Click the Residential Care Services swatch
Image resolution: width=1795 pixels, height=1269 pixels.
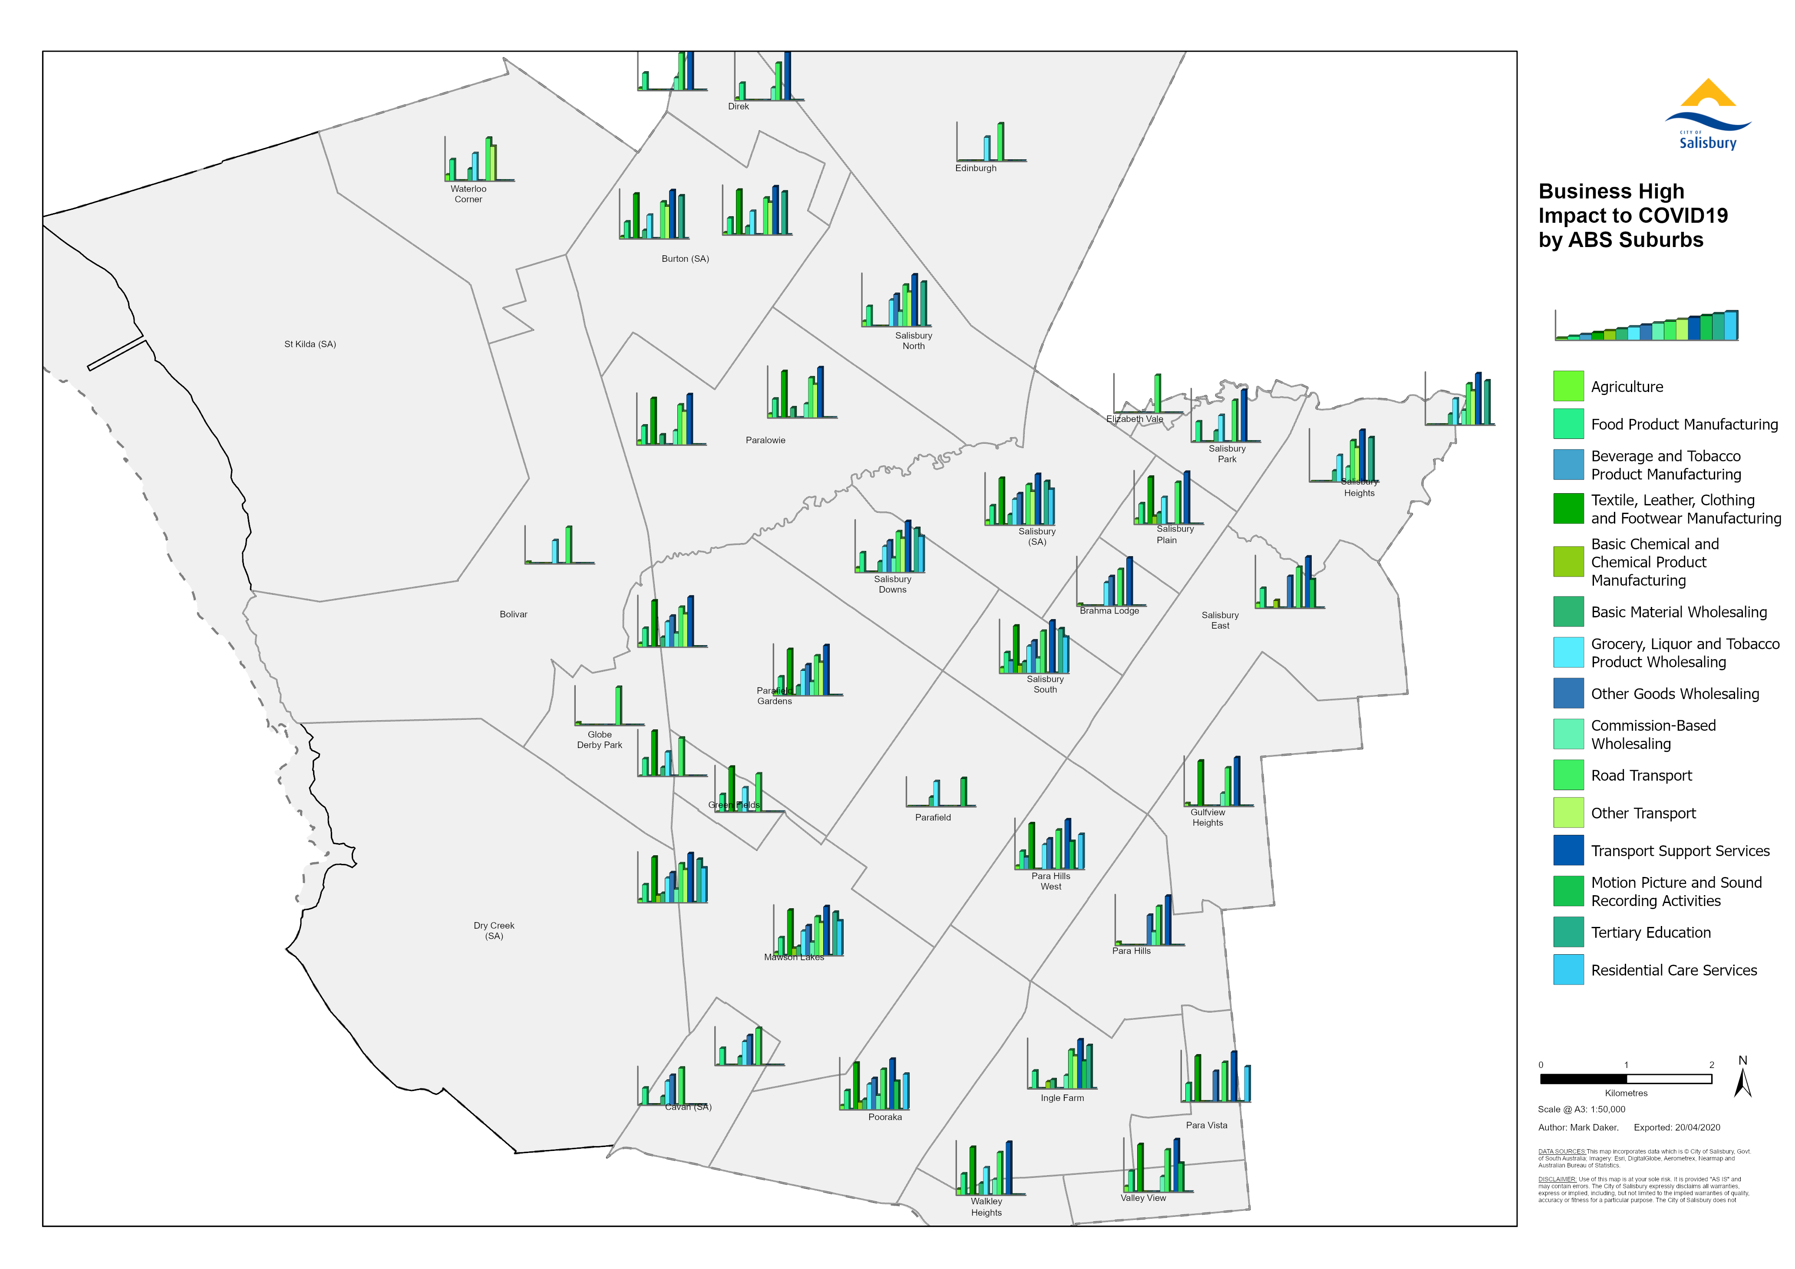tap(1568, 969)
